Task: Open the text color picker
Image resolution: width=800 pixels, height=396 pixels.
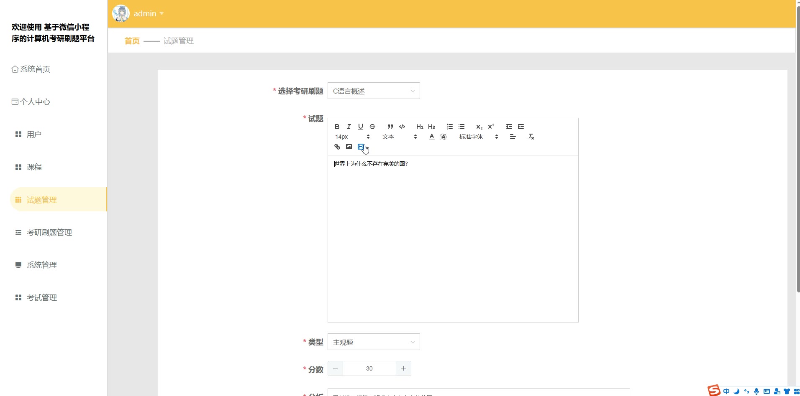Action: point(432,137)
